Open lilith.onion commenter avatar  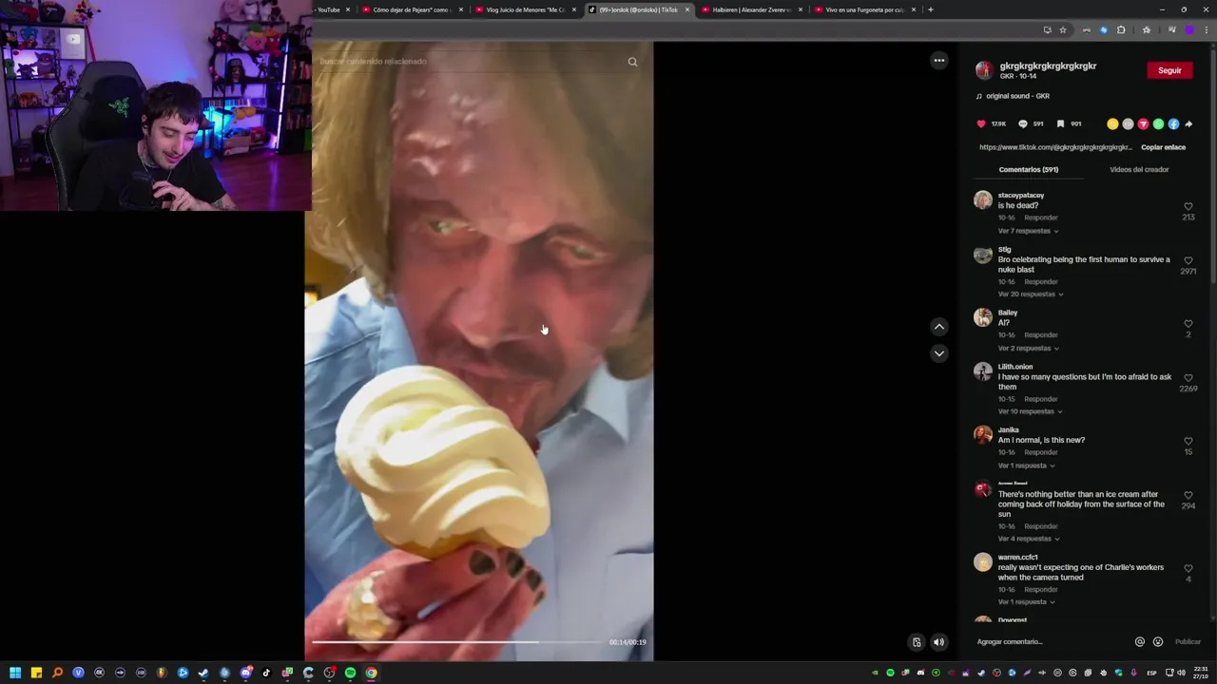click(x=983, y=371)
